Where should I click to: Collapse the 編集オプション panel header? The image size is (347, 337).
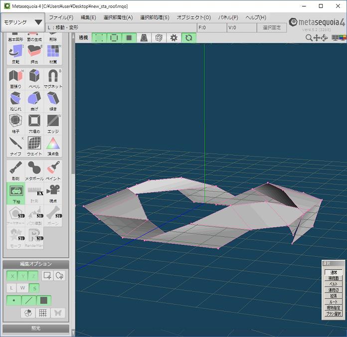pyautogui.click(x=36, y=264)
